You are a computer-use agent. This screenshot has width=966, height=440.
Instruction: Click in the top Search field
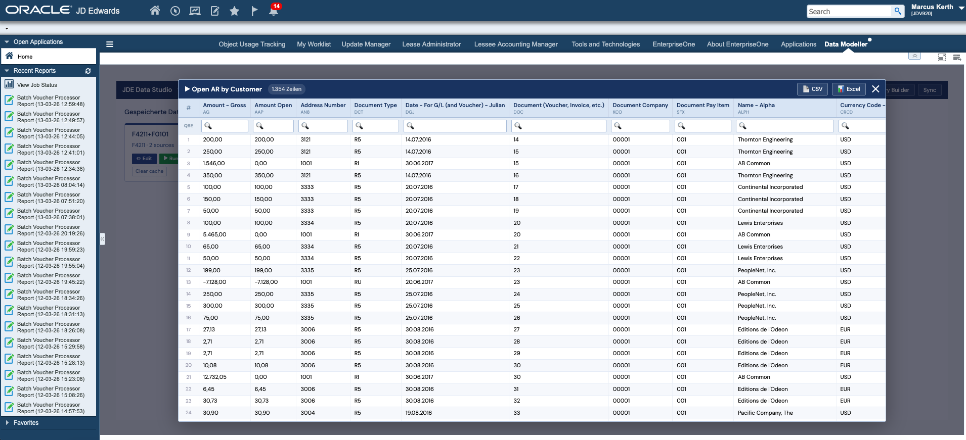coord(849,12)
